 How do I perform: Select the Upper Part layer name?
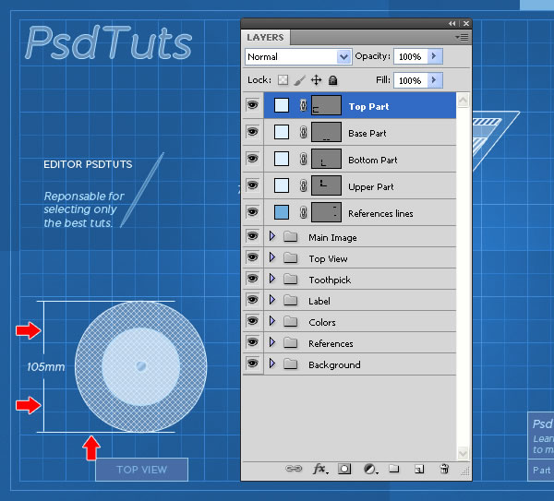(x=371, y=187)
